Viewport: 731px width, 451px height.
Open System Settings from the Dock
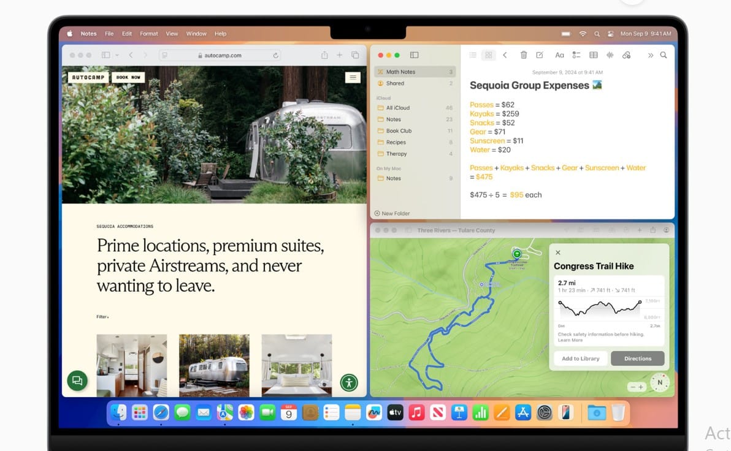pos(544,412)
